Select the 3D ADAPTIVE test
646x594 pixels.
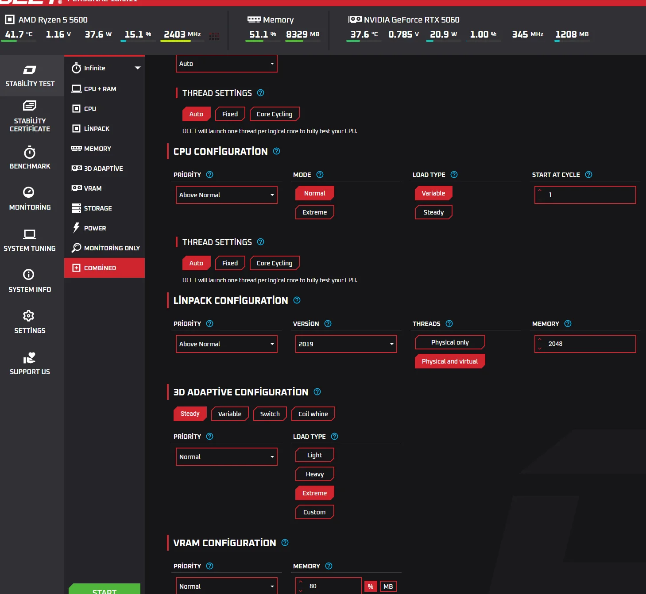(104, 169)
